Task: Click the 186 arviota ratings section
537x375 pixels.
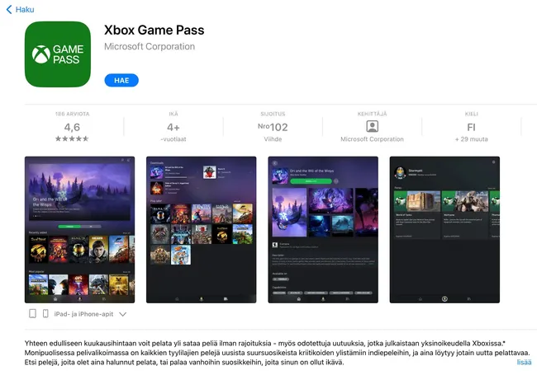Action: [x=72, y=127]
